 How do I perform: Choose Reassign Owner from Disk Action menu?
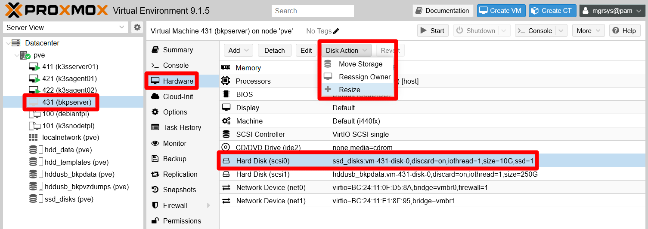pos(358,77)
